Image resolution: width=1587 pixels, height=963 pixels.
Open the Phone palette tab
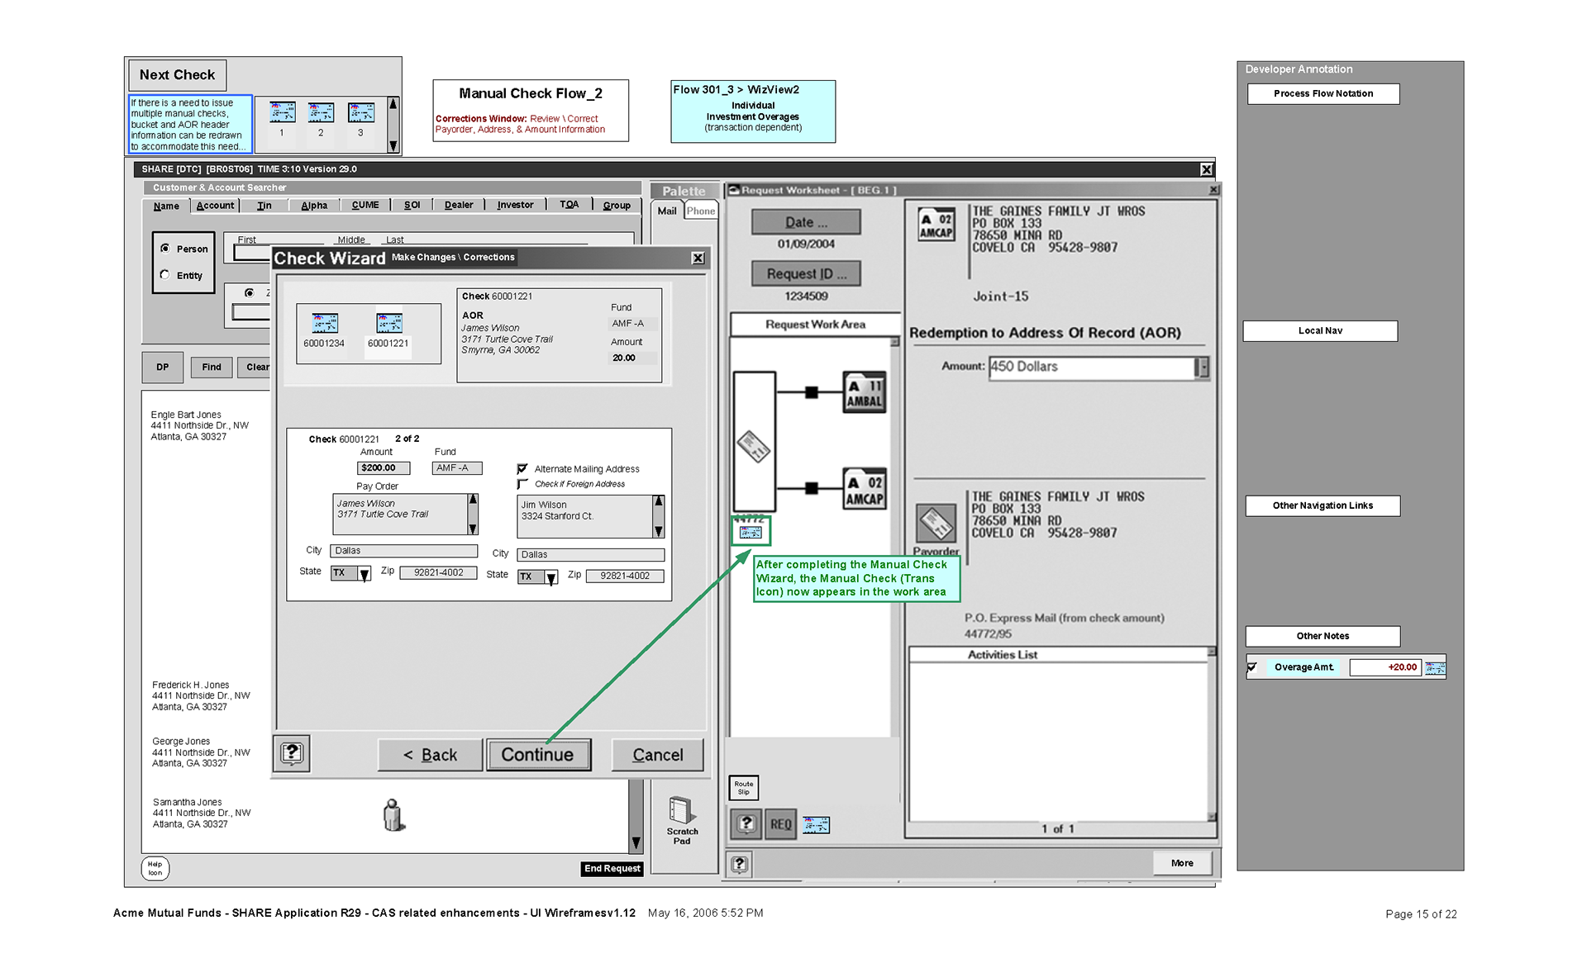[x=700, y=211]
